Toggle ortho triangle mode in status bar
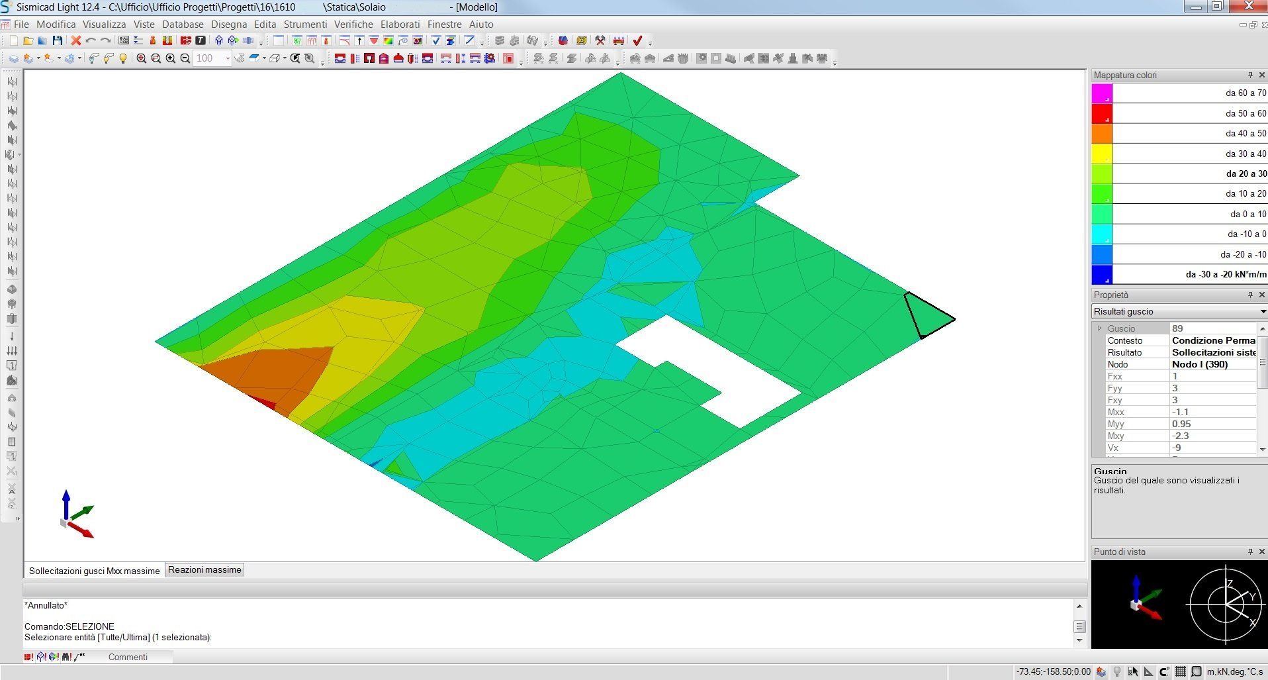 (x=1148, y=671)
